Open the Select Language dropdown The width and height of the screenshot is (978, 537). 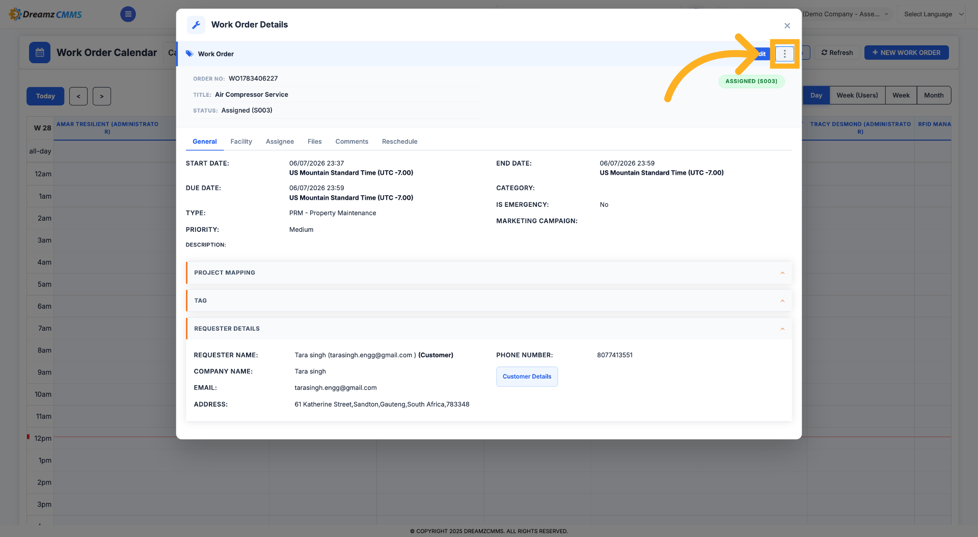[932, 14]
